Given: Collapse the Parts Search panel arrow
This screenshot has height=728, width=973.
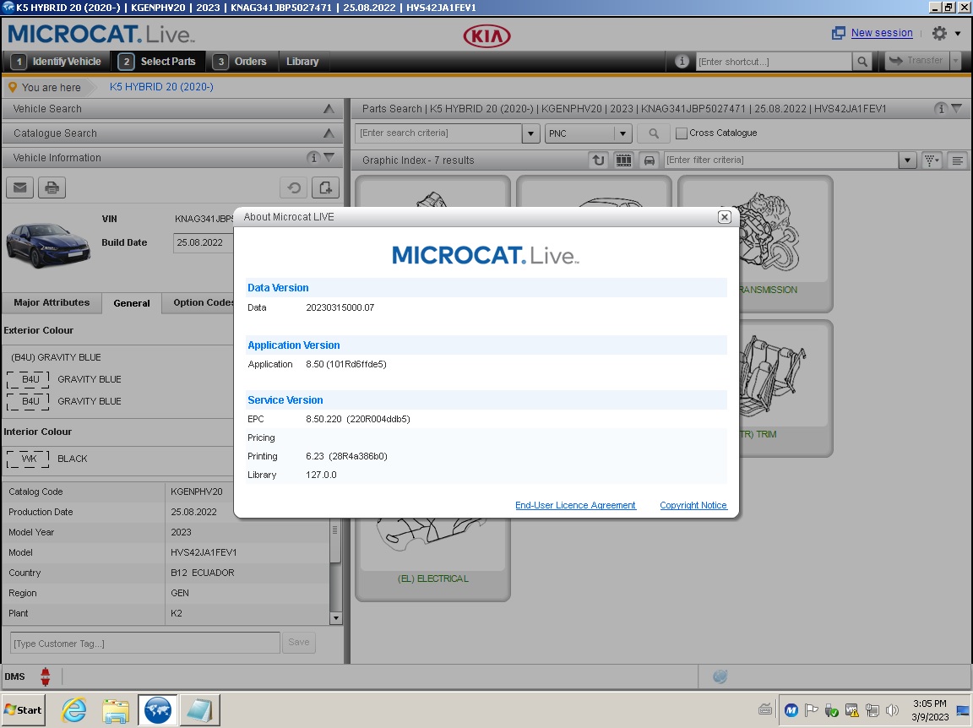Looking at the screenshot, I should (957, 109).
